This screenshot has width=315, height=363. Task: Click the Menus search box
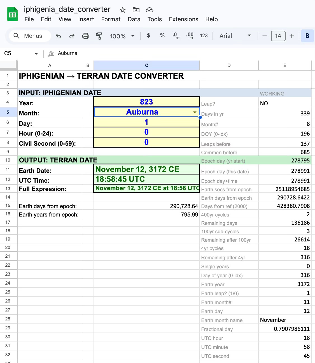click(30, 36)
